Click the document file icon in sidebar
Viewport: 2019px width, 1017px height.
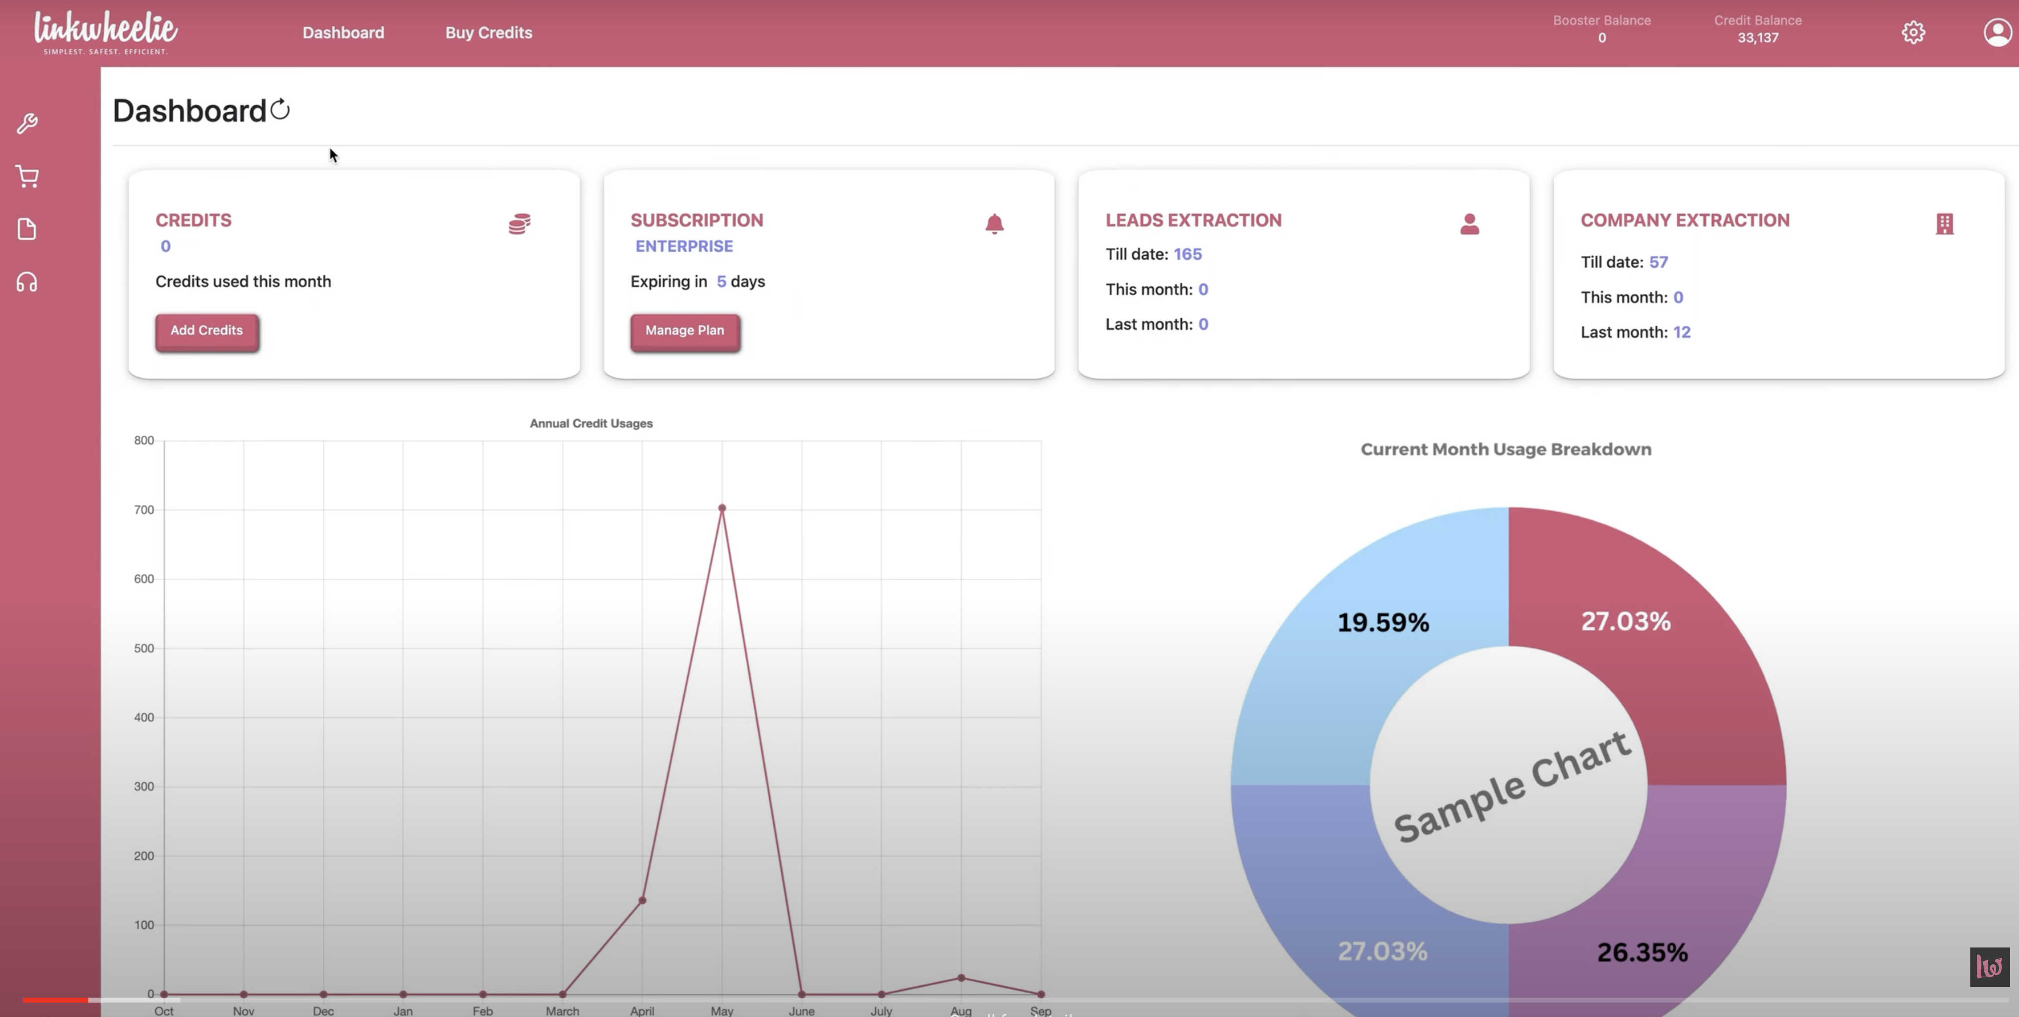pyautogui.click(x=27, y=229)
